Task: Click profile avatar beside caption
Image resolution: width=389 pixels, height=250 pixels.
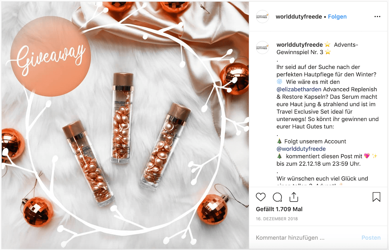Action: pyautogui.click(x=262, y=47)
